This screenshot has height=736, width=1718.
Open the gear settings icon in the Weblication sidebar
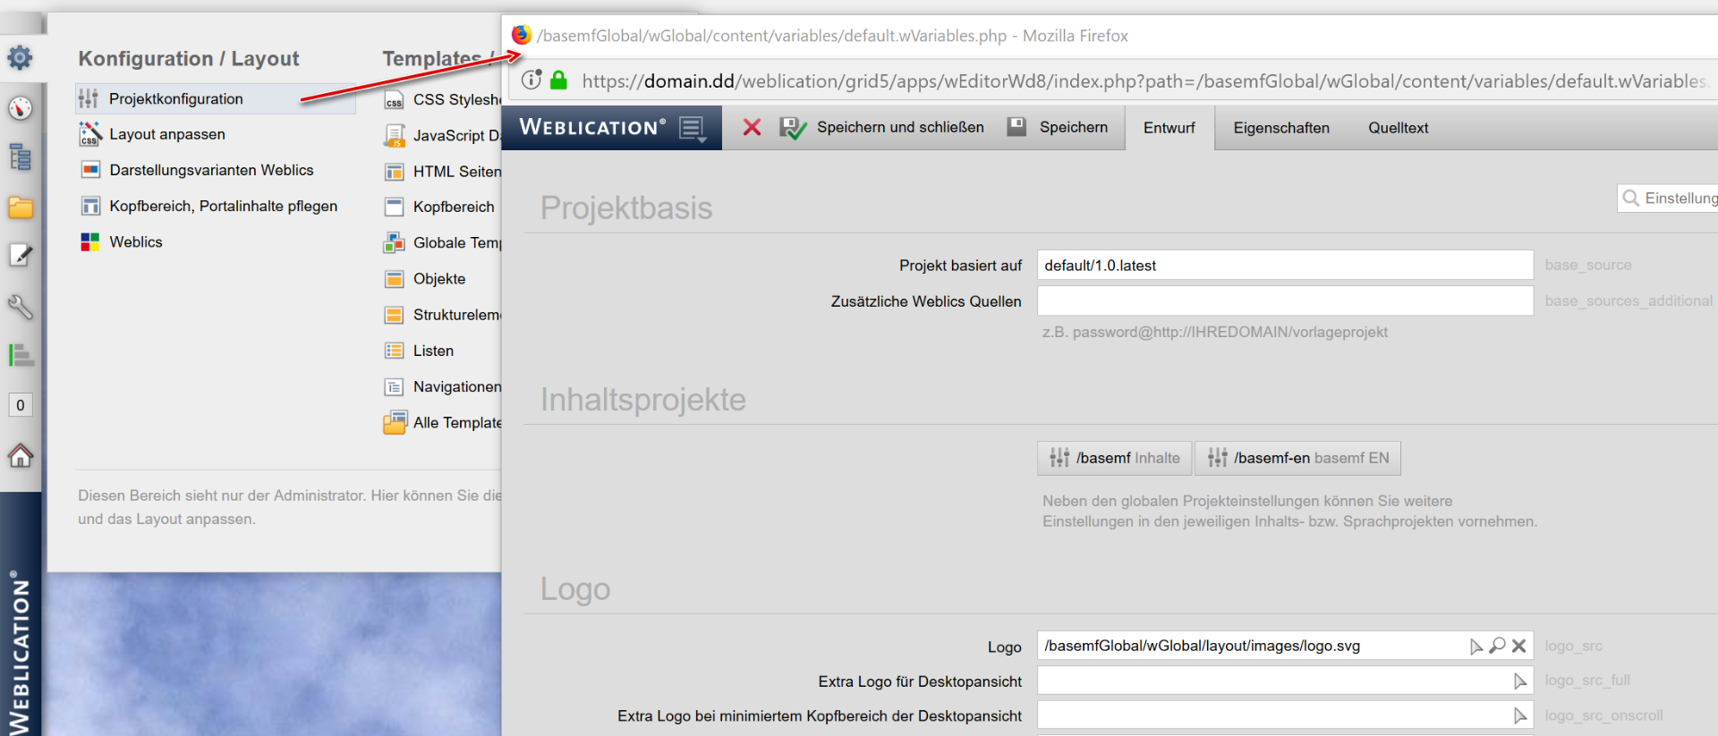tap(20, 58)
